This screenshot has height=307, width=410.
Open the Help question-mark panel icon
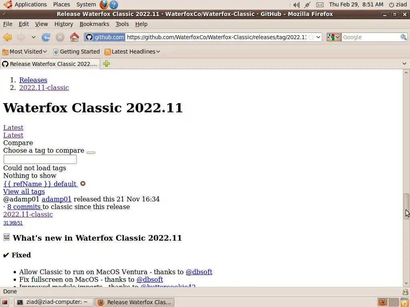click(x=113, y=4)
